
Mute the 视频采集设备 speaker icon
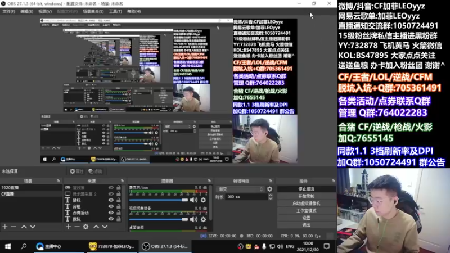(x=193, y=219)
